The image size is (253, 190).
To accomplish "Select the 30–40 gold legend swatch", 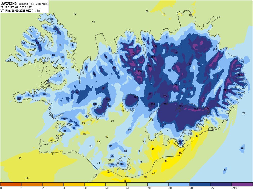I will [74, 184].
